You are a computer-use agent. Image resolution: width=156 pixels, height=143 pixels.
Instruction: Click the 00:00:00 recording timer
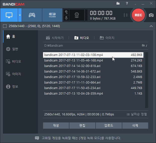101,13
